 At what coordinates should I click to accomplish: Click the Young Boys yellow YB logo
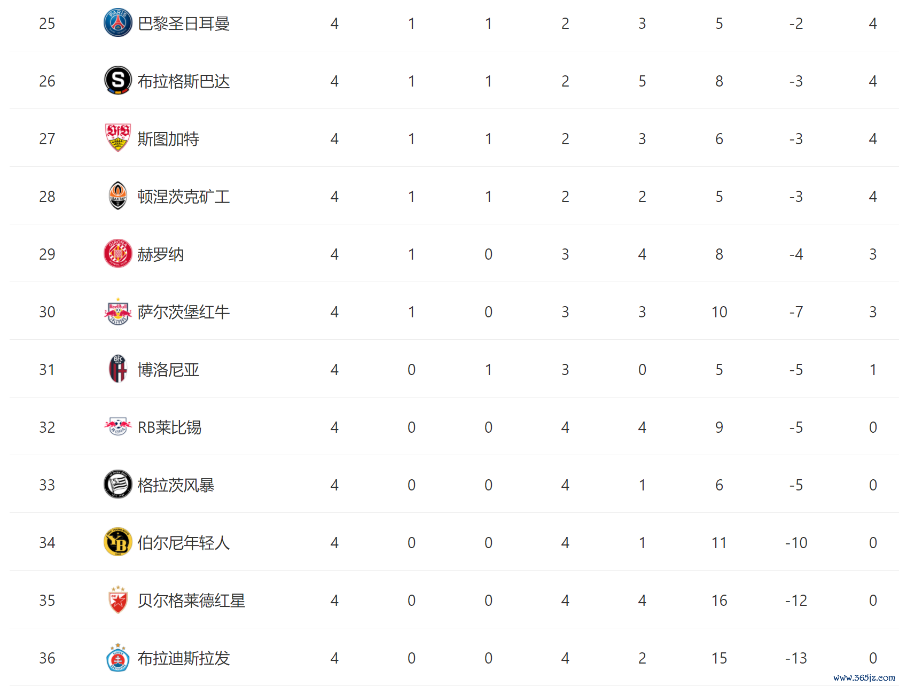pos(118,542)
